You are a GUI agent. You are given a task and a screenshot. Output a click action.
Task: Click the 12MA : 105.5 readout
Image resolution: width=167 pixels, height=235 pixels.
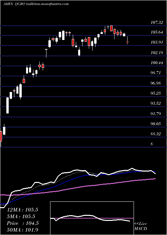[22, 210]
